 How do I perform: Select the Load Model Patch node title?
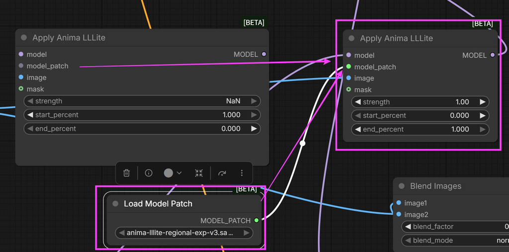point(158,204)
